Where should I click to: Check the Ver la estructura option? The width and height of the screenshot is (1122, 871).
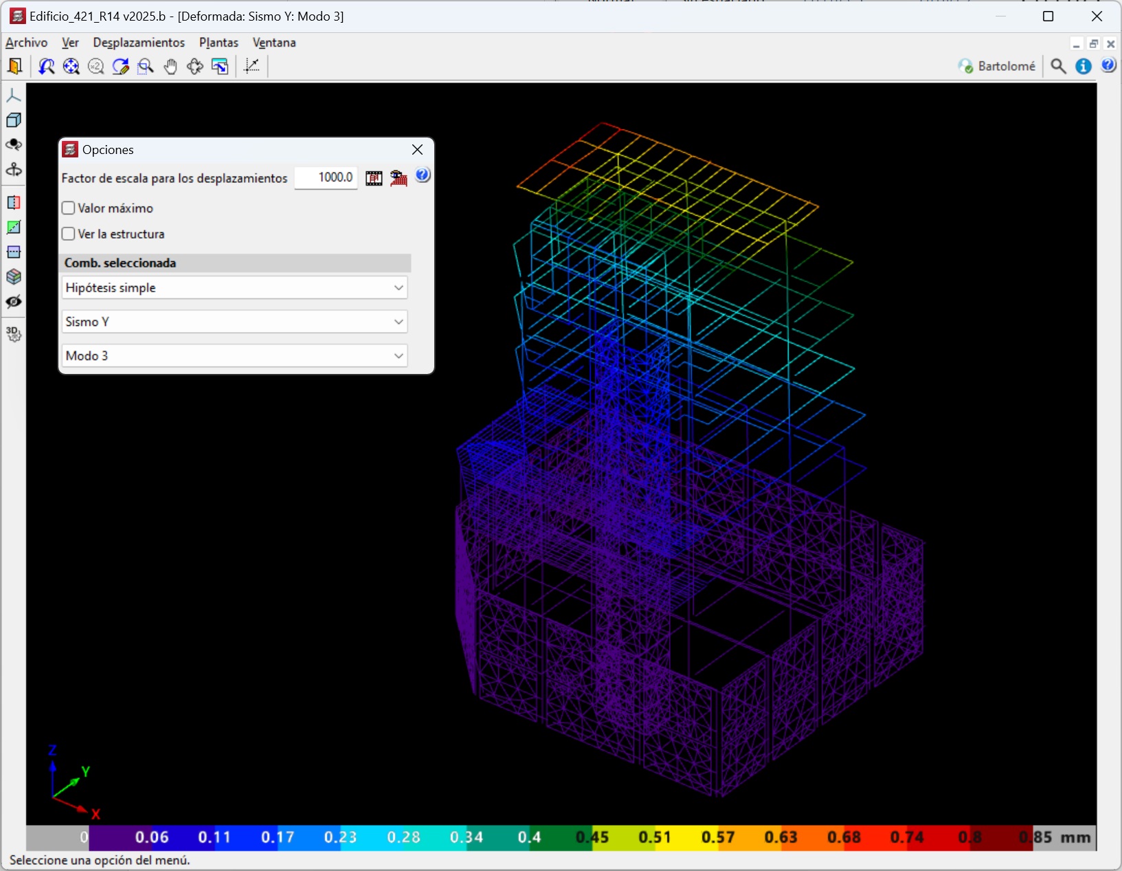pyautogui.click(x=69, y=234)
